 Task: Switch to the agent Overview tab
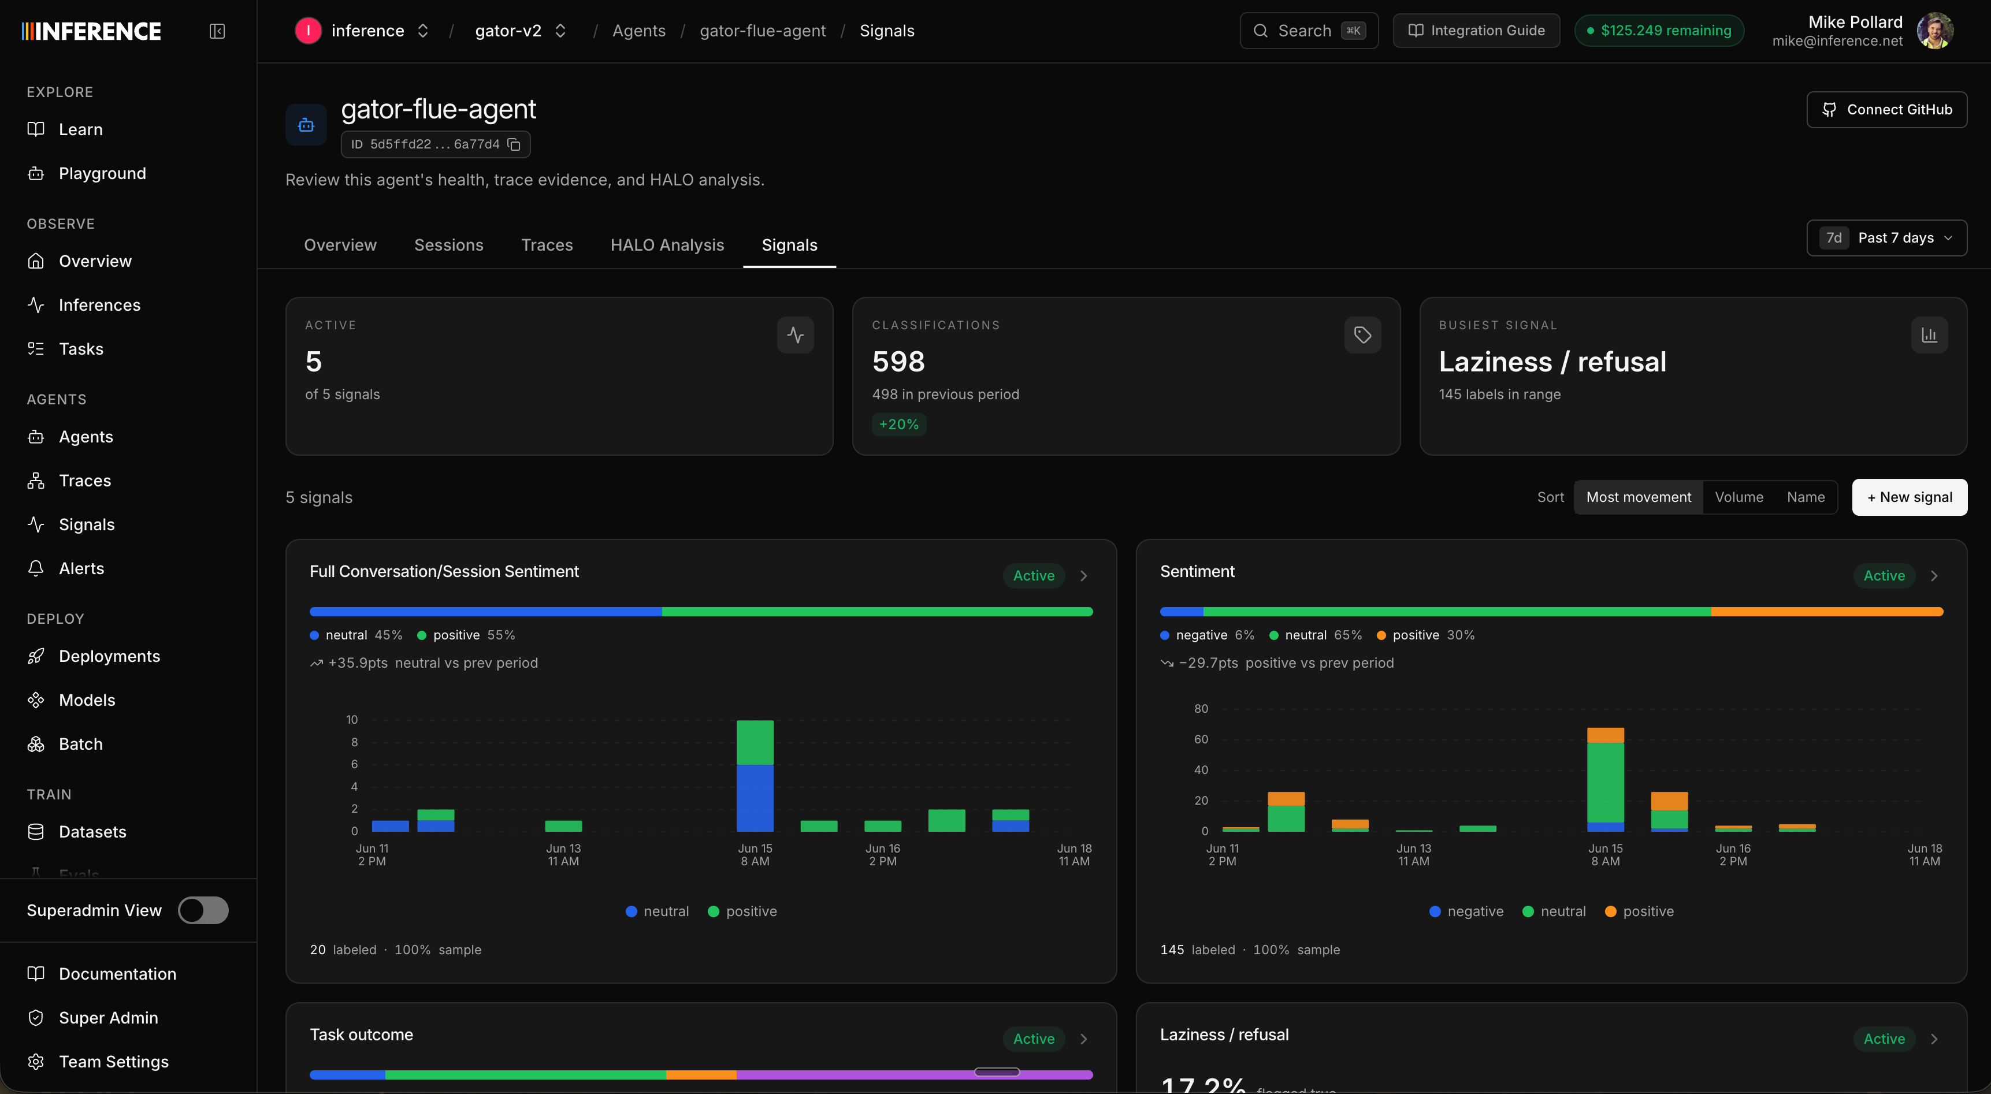(x=340, y=245)
